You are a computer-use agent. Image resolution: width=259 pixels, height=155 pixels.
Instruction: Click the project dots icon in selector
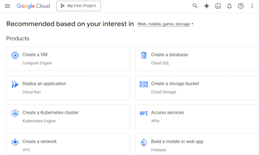point(62,6)
